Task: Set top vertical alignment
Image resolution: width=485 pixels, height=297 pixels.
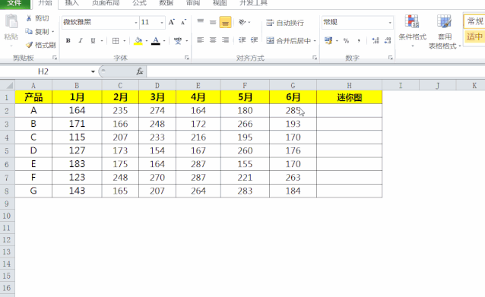Action: click(201, 22)
